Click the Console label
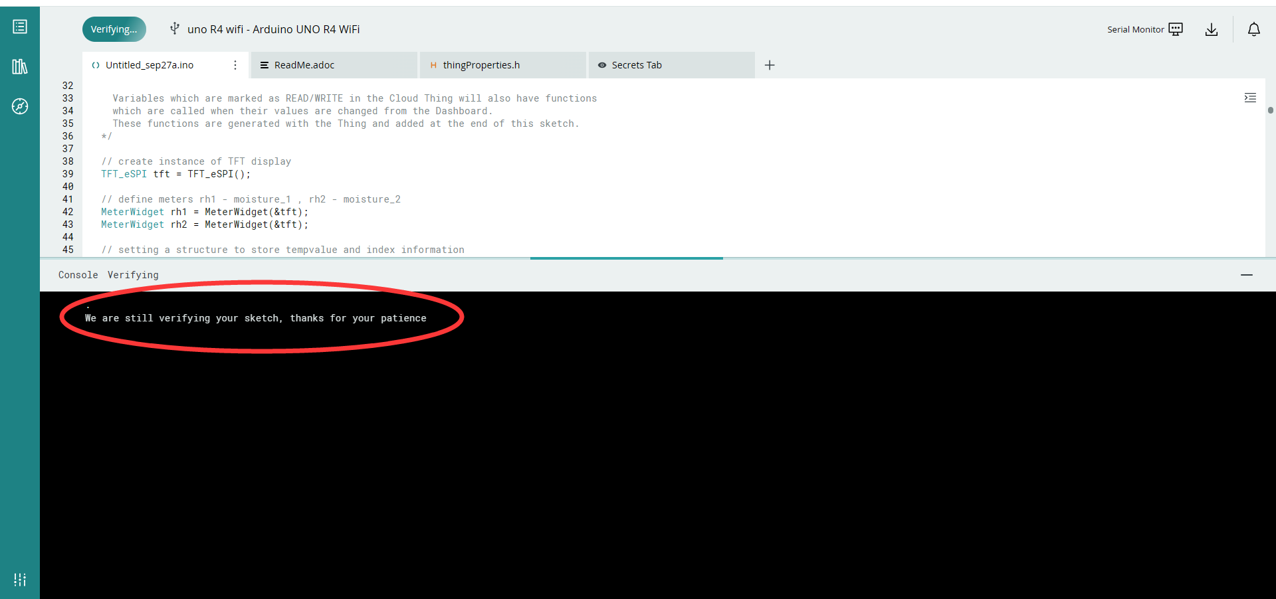 click(x=78, y=275)
